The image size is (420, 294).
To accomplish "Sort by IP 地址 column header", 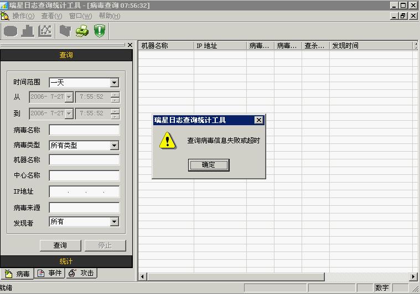I will click(220, 46).
